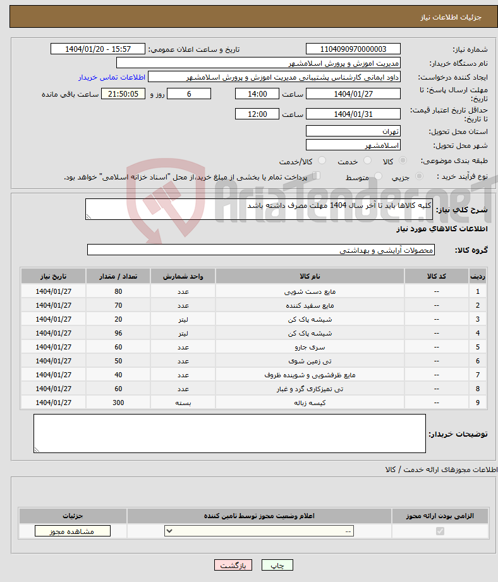The image size is (498, 582).
Task: Click the شماره نیاز field 1104090970000003
Action: coord(353,49)
